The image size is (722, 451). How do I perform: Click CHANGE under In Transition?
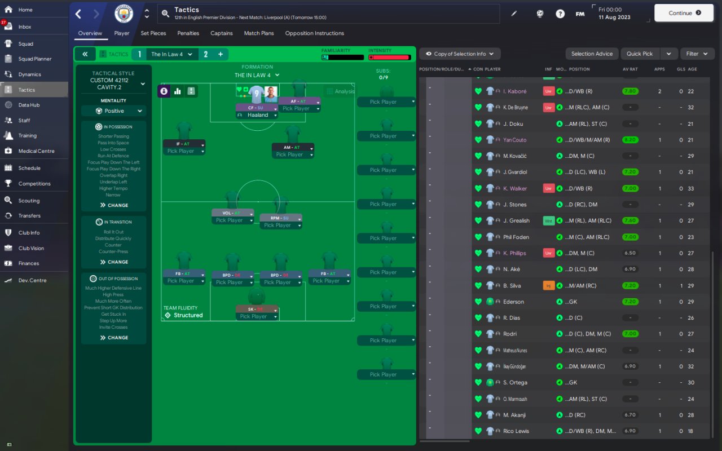[114, 262]
